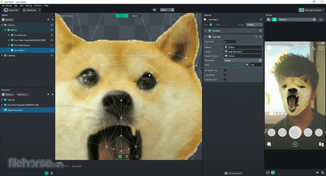Screen dimensions: 326x176
Task: Click Add New in Objects panel
Action: 8,20
